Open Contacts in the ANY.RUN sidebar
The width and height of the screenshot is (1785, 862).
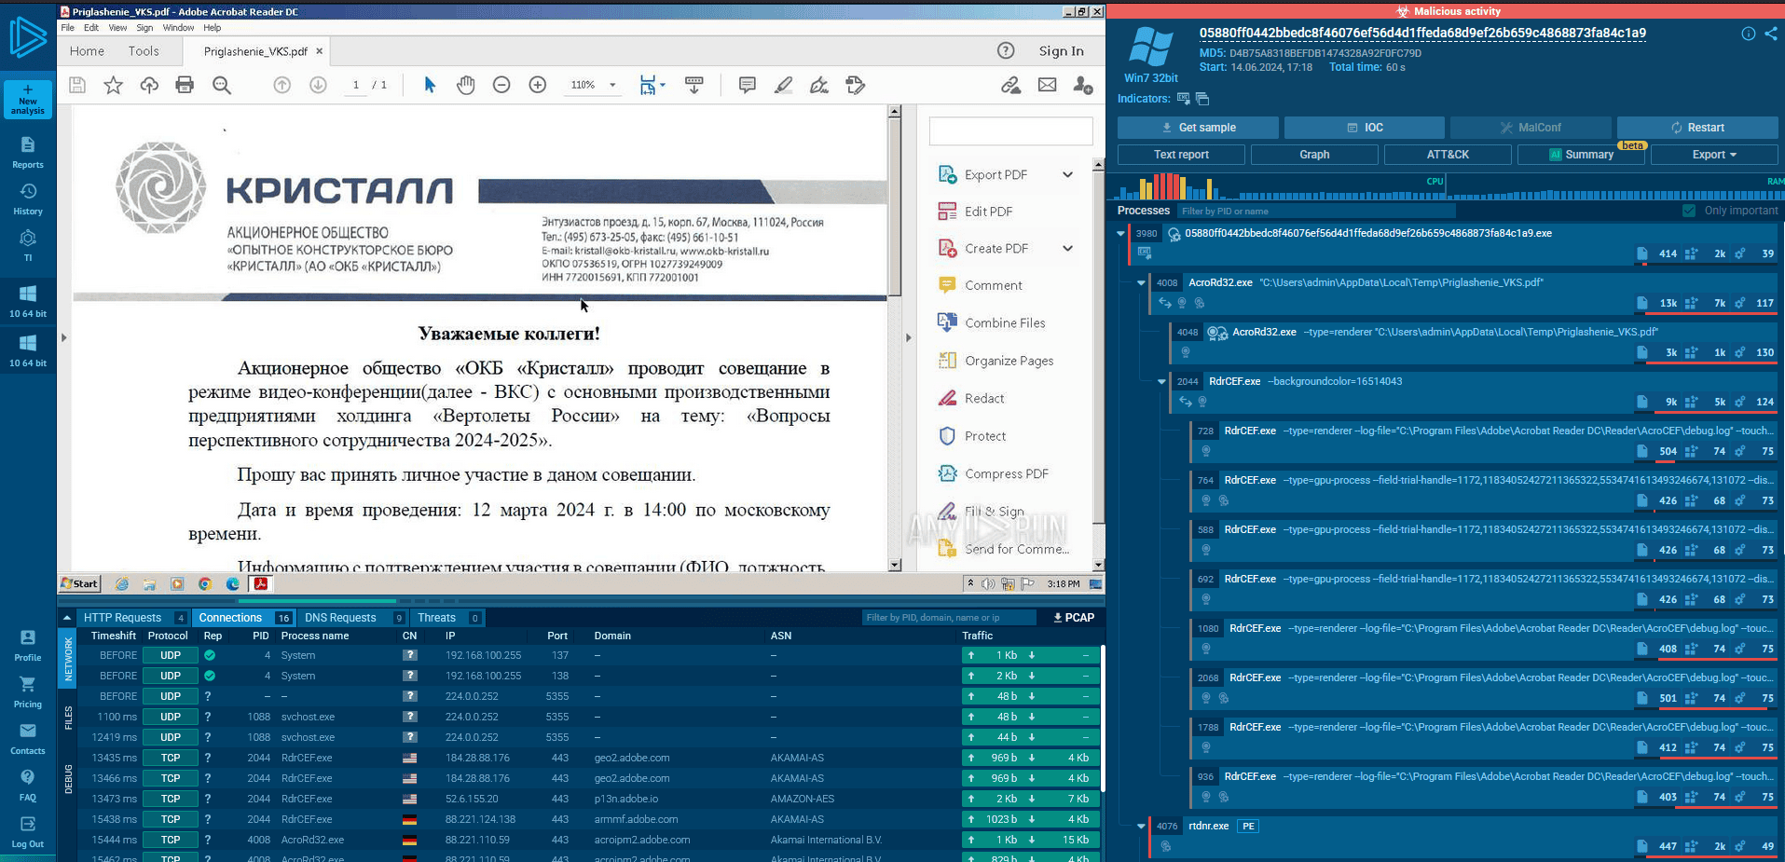[x=28, y=738]
